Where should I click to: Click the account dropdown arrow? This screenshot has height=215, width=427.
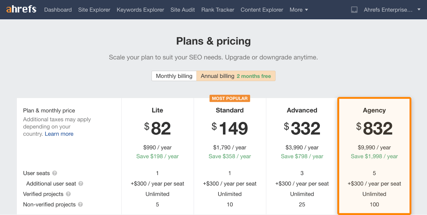click(x=419, y=10)
